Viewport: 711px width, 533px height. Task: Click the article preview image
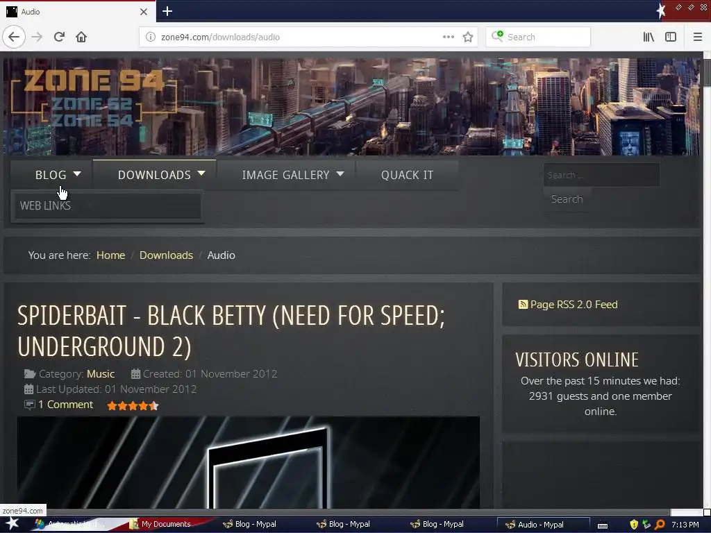pyautogui.click(x=249, y=462)
